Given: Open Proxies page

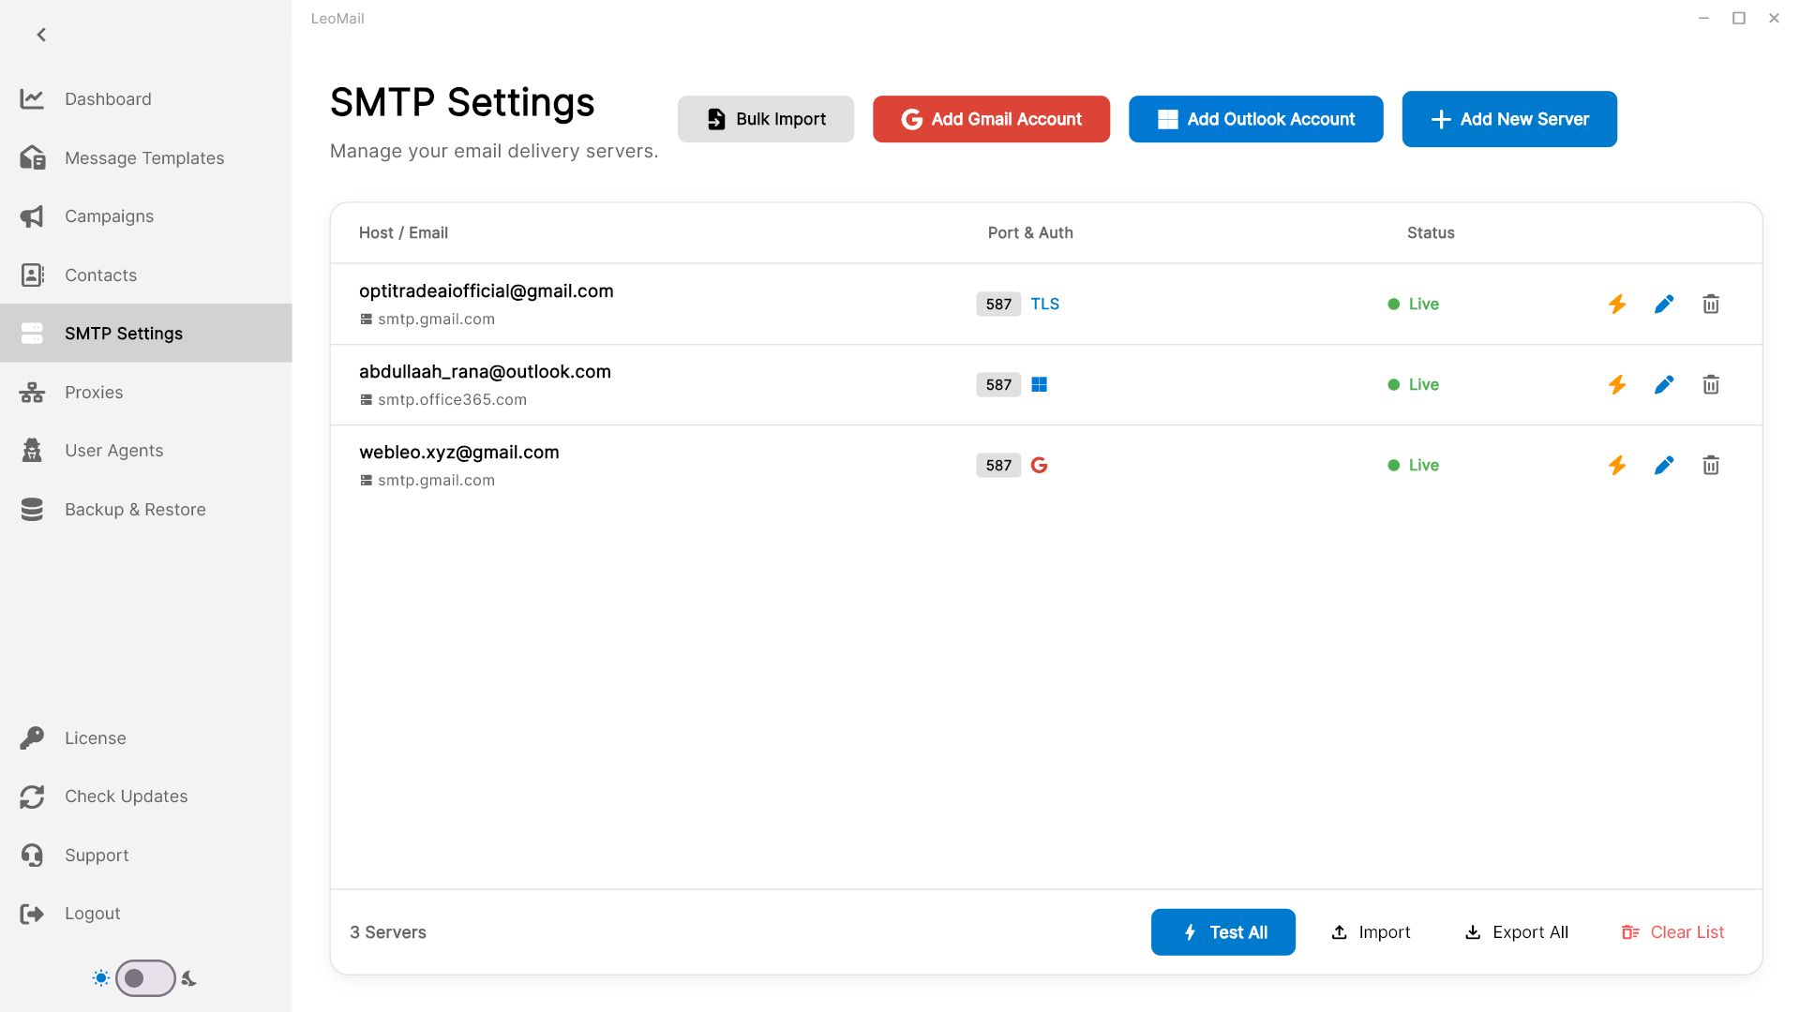Looking at the screenshot, I should 145,392.
